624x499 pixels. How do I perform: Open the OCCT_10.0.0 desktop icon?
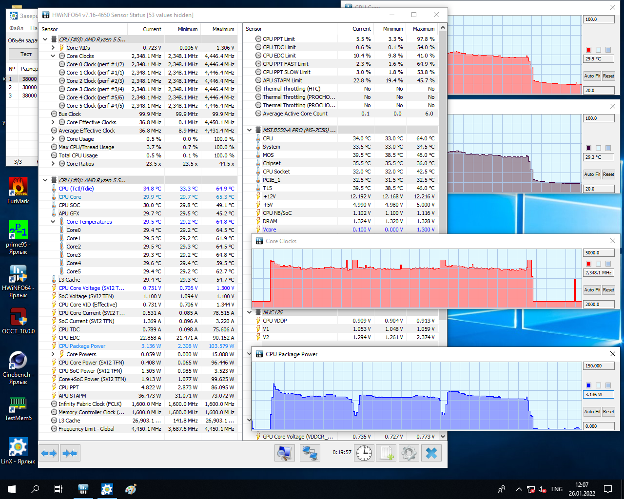tap(18, 321)
